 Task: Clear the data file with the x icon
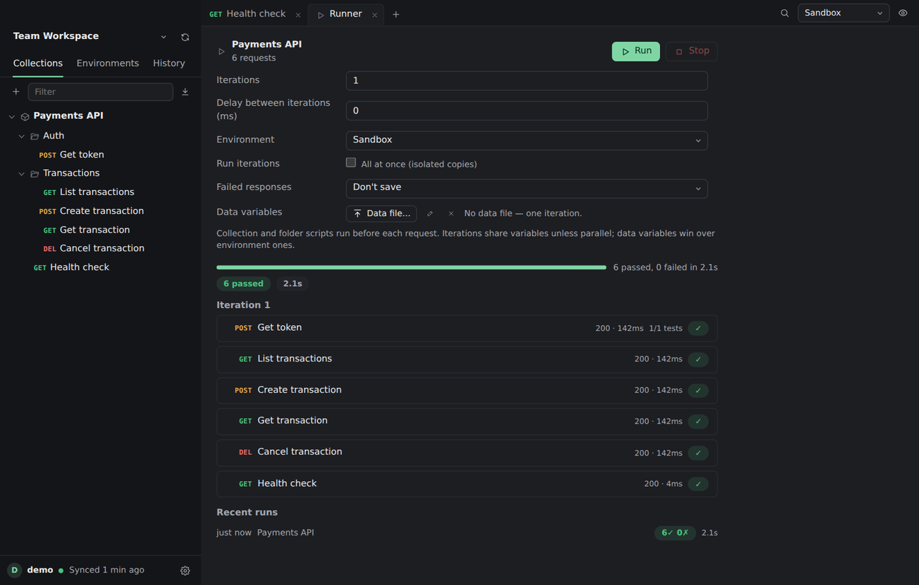coord(451,214)
